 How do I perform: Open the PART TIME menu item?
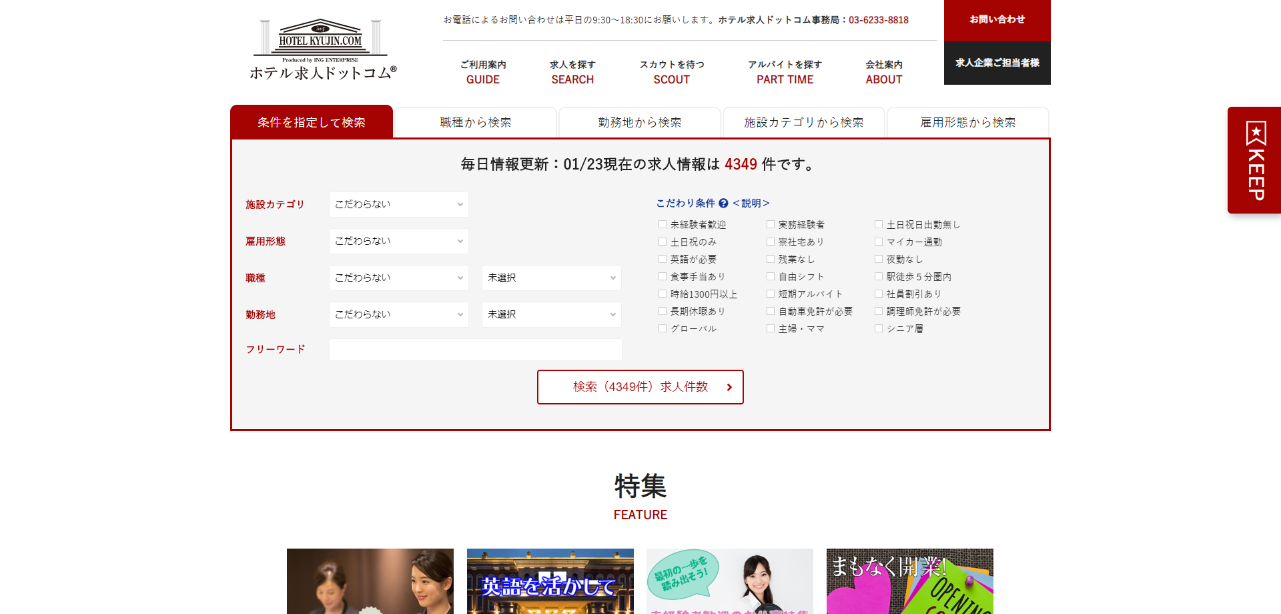pos(785,72)
